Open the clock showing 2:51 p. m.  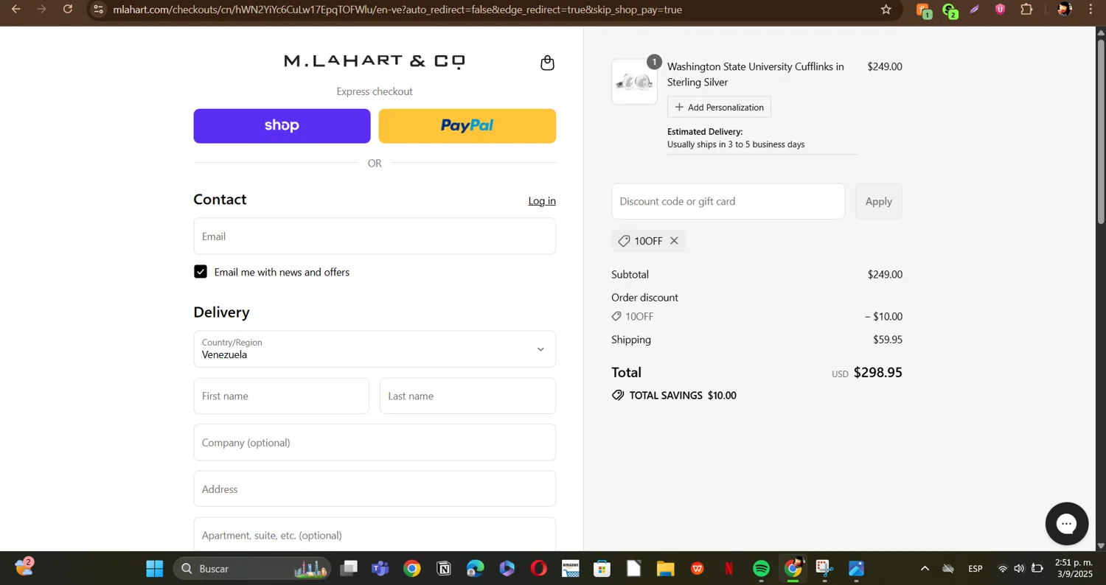tap(1074, 568)
